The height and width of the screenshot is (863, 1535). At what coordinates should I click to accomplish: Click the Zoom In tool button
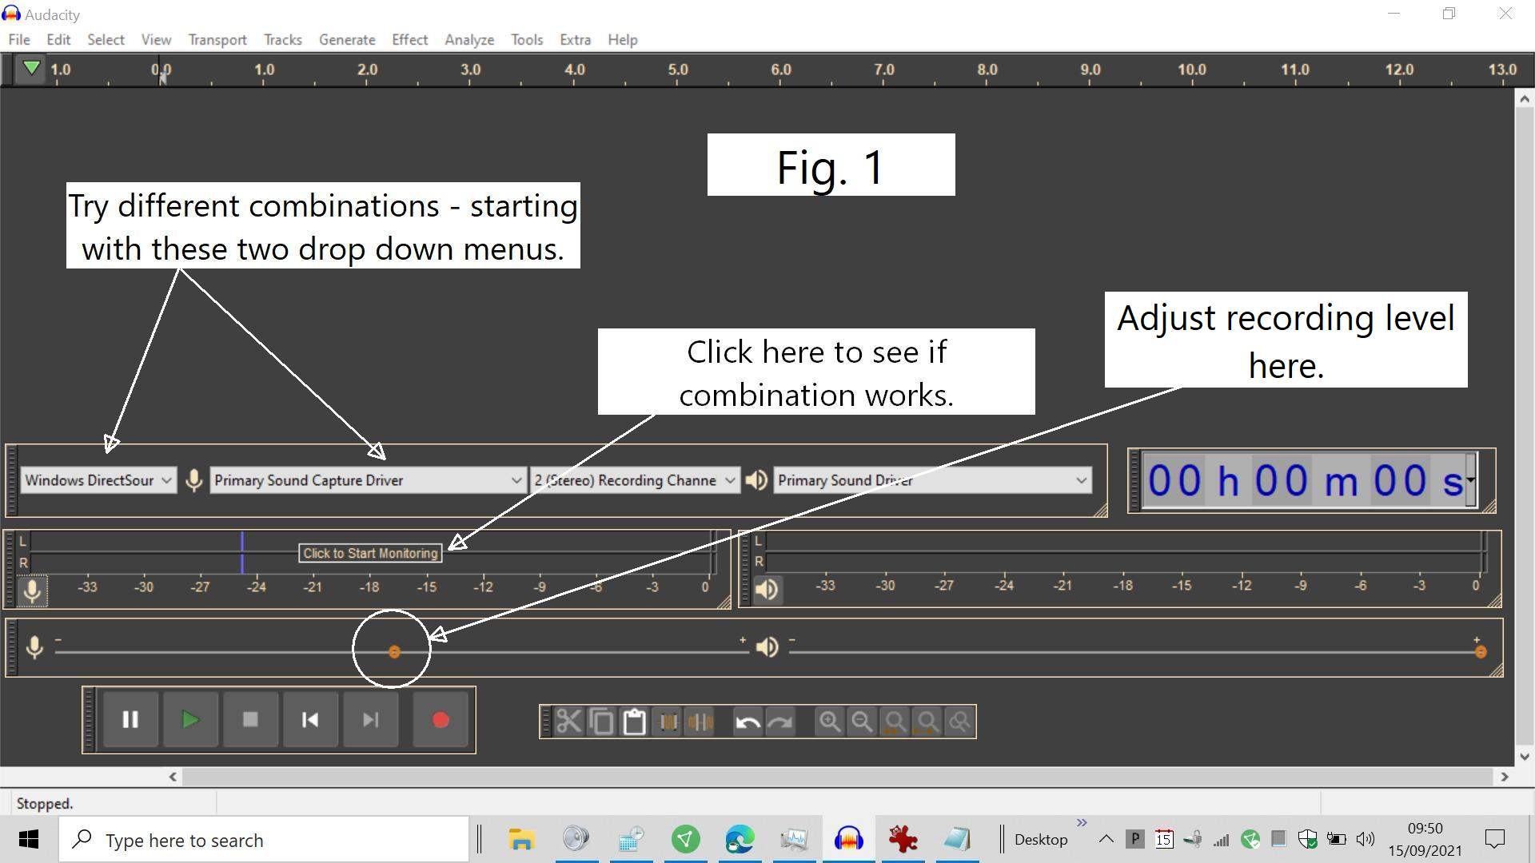[x=831, y=721]
